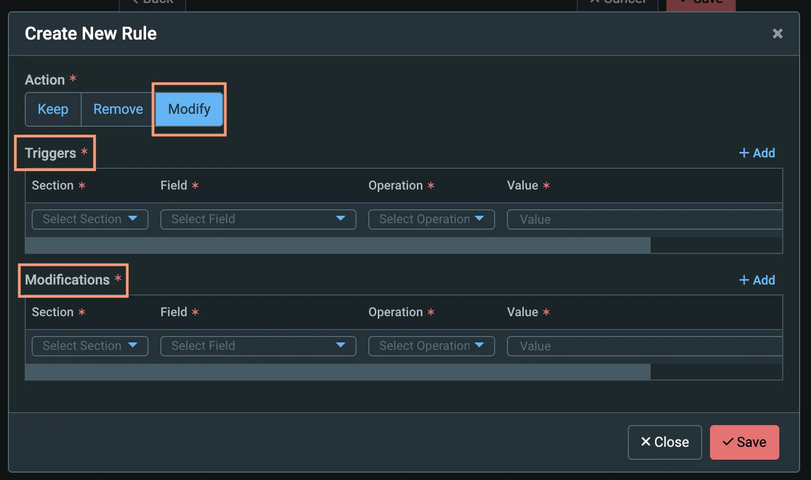The image size is (811, 480).
Task: Click the Triggers section heading
Action: coord(51,153)
